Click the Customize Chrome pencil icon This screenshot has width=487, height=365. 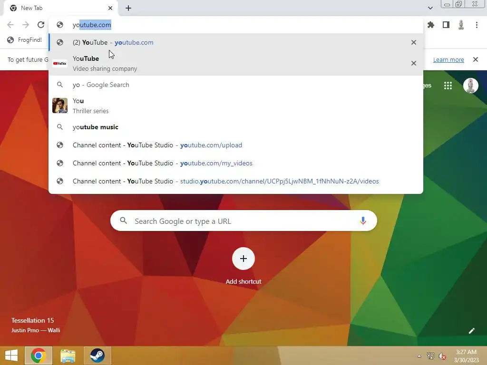click(471, 331)
